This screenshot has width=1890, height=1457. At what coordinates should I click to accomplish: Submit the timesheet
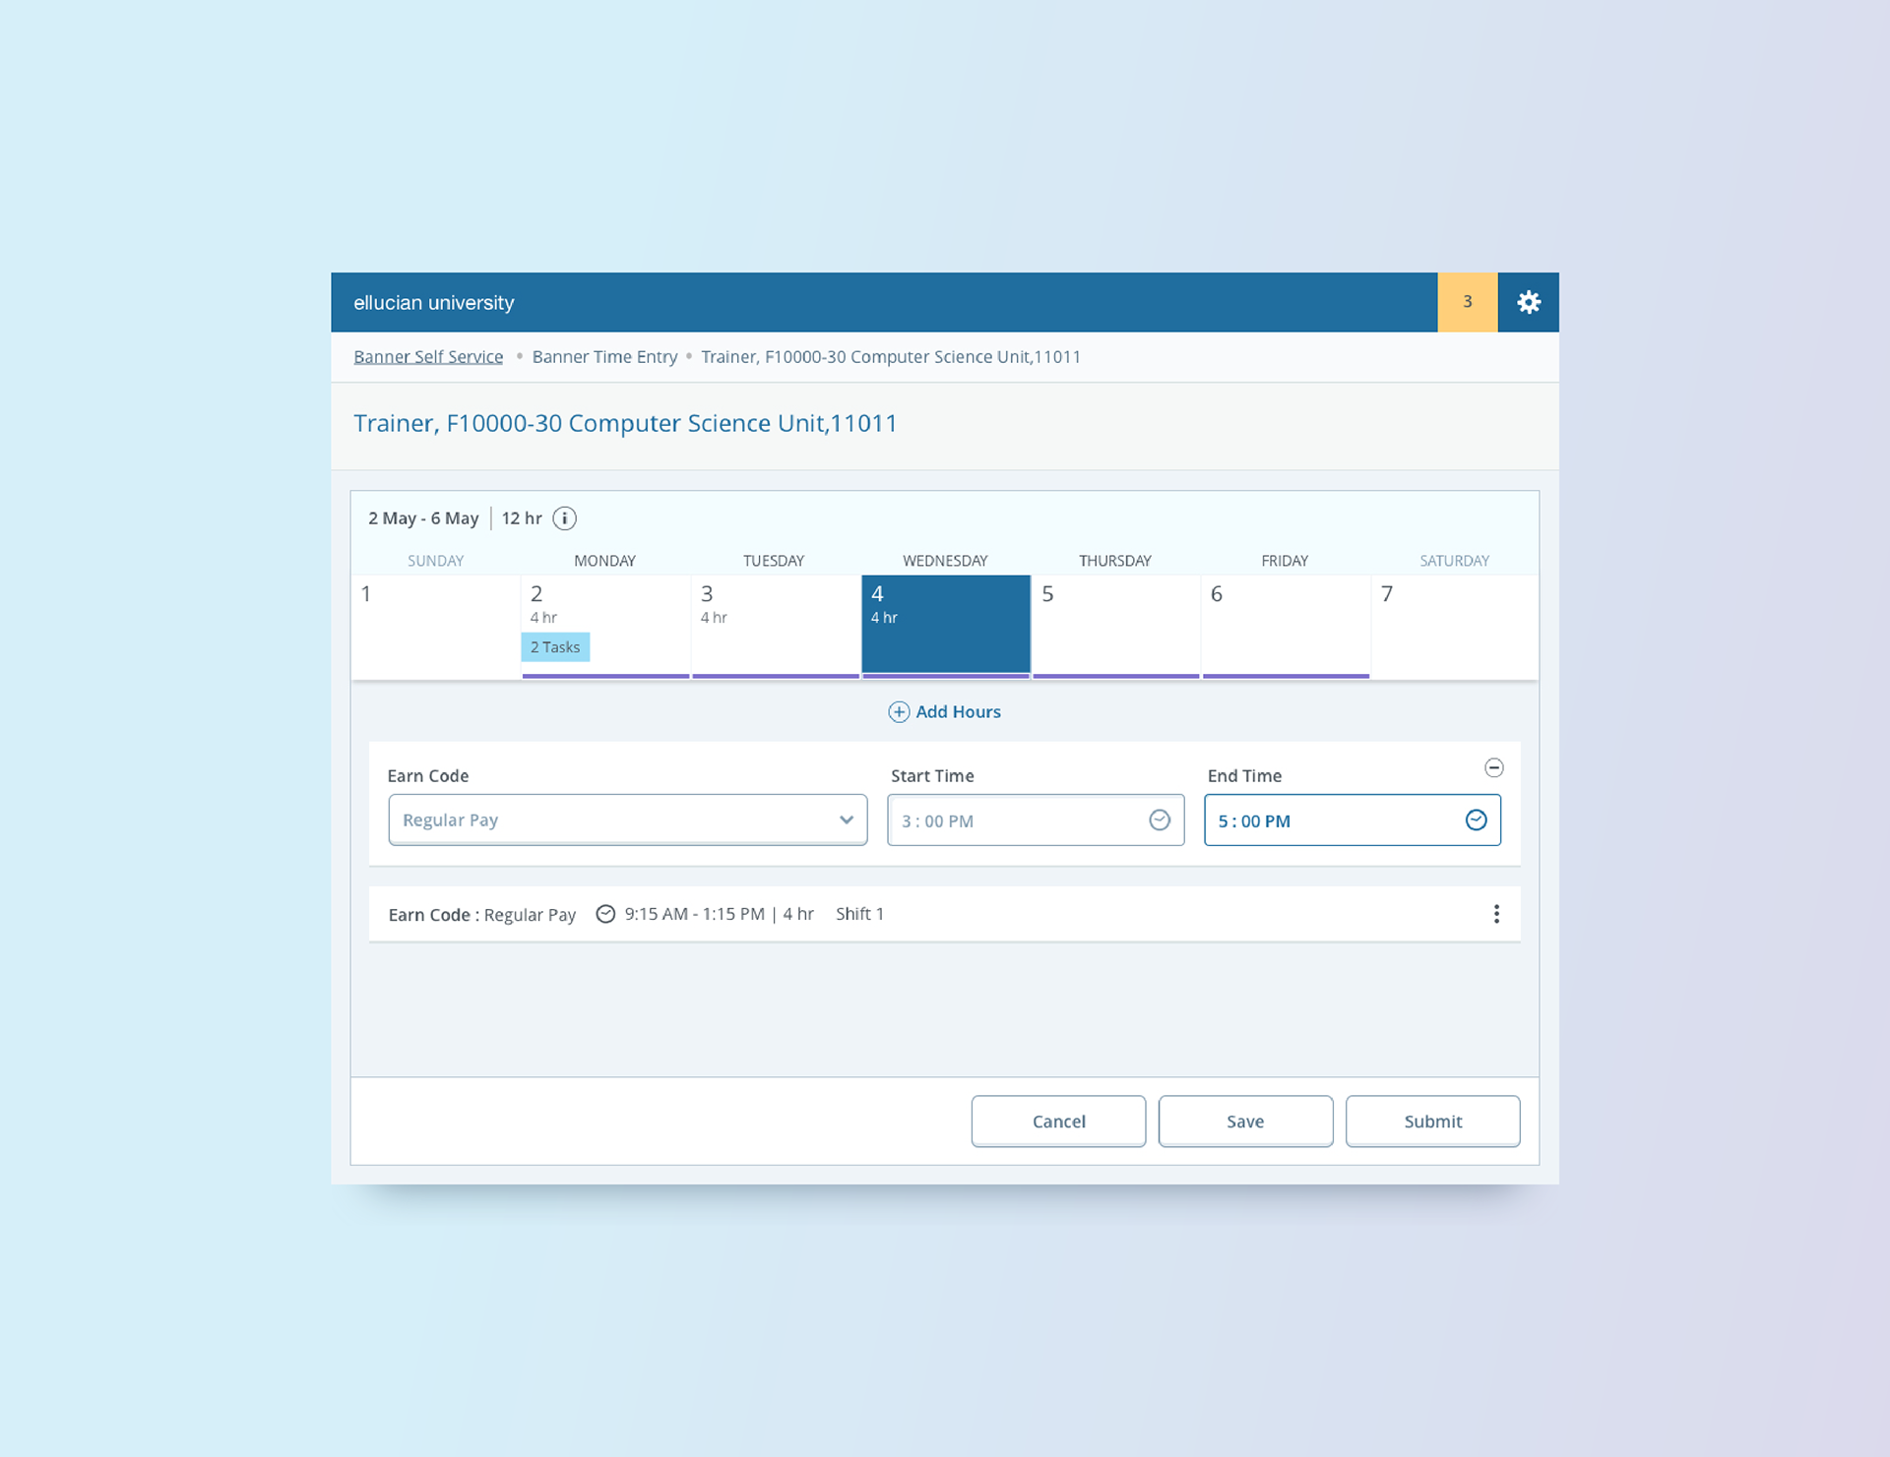coord(1432,1122)
